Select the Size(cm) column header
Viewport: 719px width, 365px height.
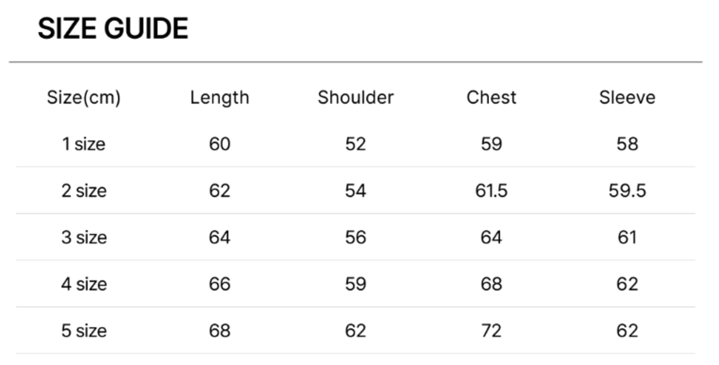[84, 97]
